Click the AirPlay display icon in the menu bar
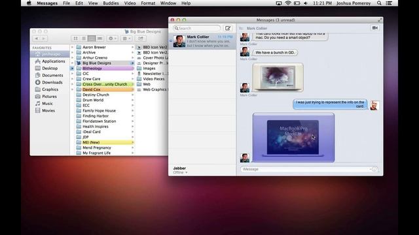 tap(279, 3)
